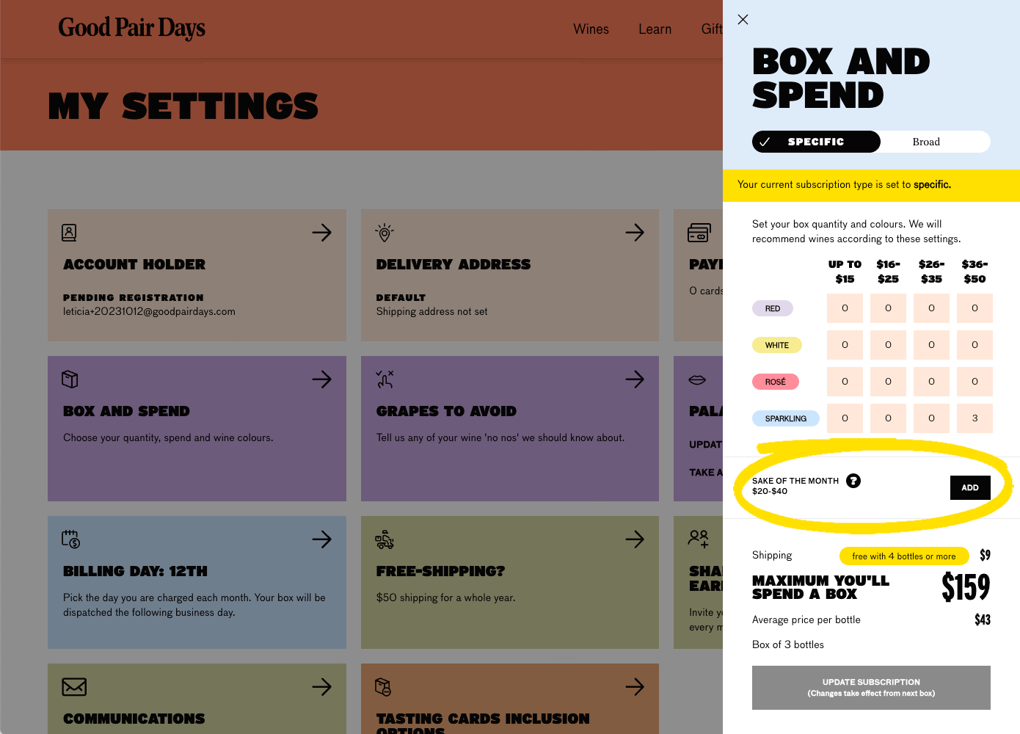Click the Sparkling wine colour tag

(786, 418)
